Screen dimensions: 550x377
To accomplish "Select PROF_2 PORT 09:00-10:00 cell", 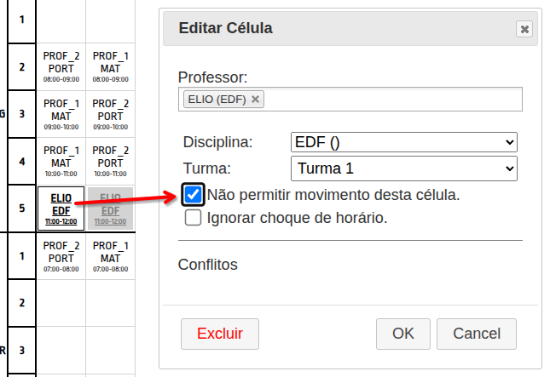I will [110, 114].
